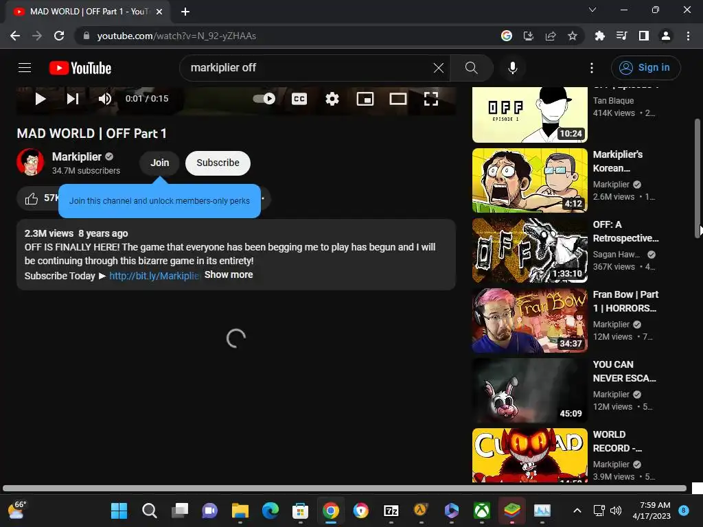Open the WORLD RECORD Cuphead thumbnail
The image size is (703, 527).
tap(530, 456)
